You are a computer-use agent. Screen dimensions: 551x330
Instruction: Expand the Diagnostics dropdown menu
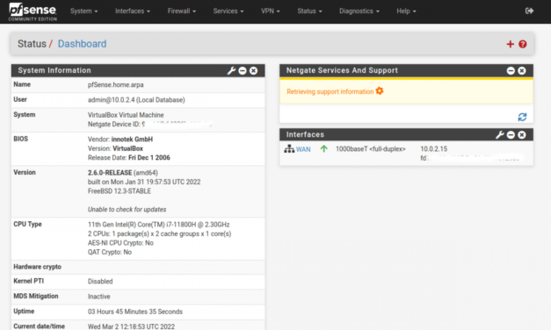(x=359, y=11)
